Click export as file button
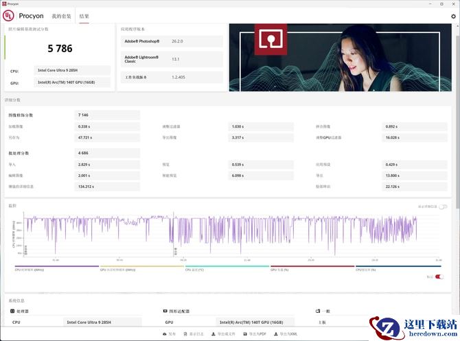Screen dimensions: 460x341 (223, 334)
